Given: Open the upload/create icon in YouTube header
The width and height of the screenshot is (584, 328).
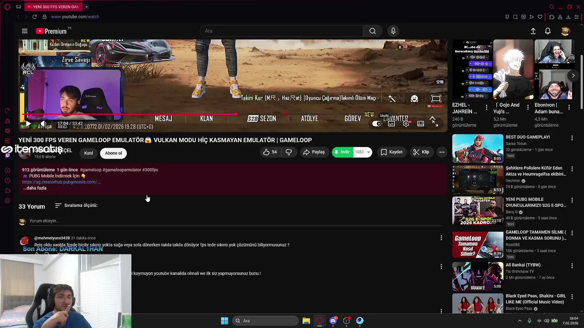Looking at the screenshot, I should coord(533,31).
